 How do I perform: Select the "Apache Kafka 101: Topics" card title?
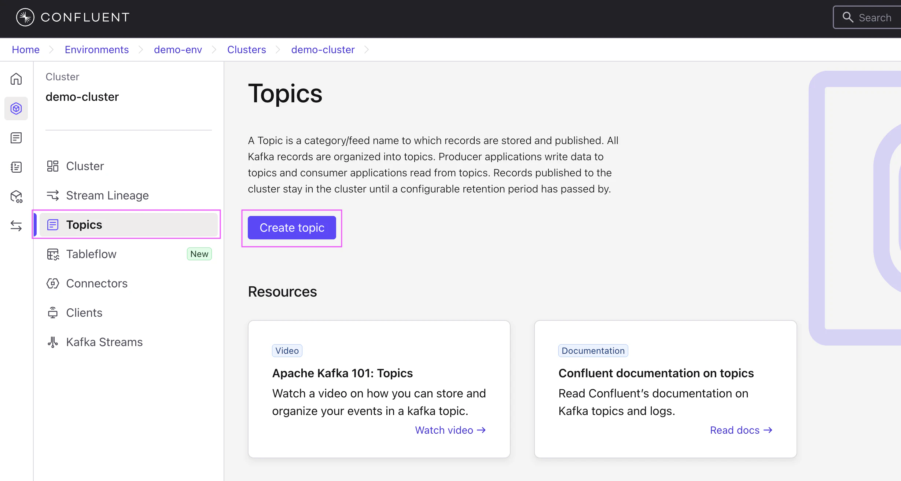[x=342, y=373]
